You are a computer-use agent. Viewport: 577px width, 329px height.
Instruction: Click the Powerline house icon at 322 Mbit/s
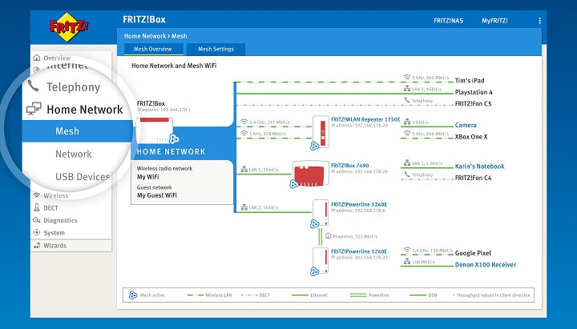click(329, 235)
